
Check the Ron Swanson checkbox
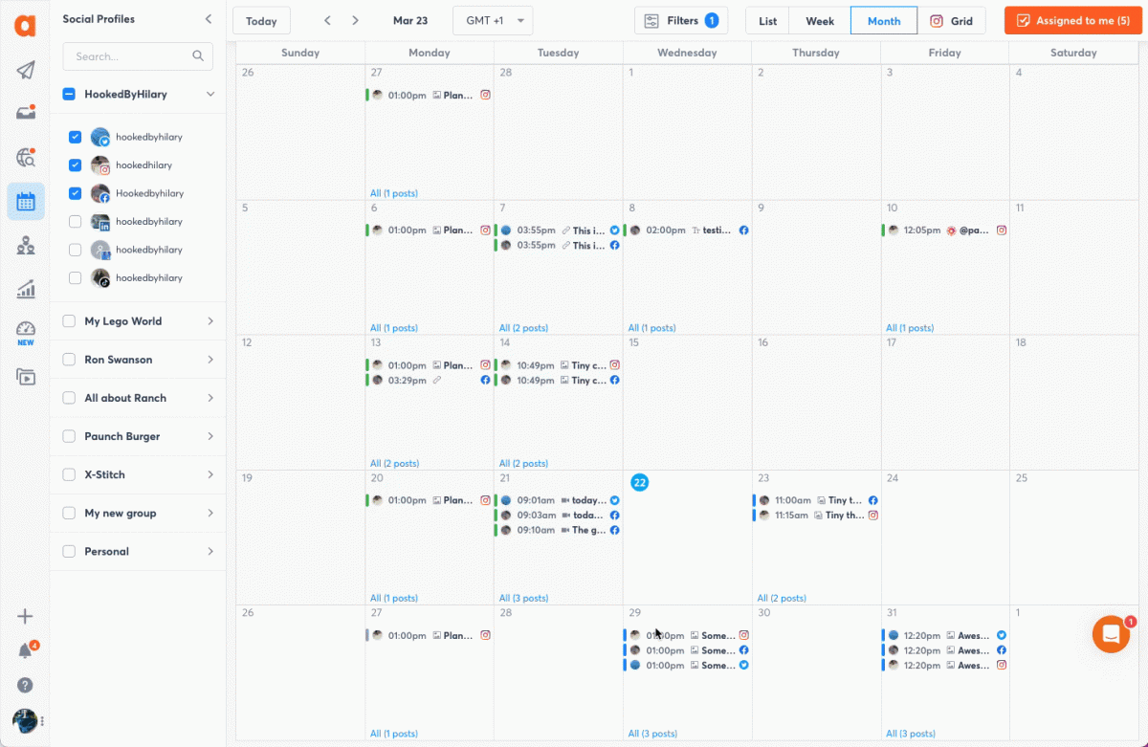(69, 360)
